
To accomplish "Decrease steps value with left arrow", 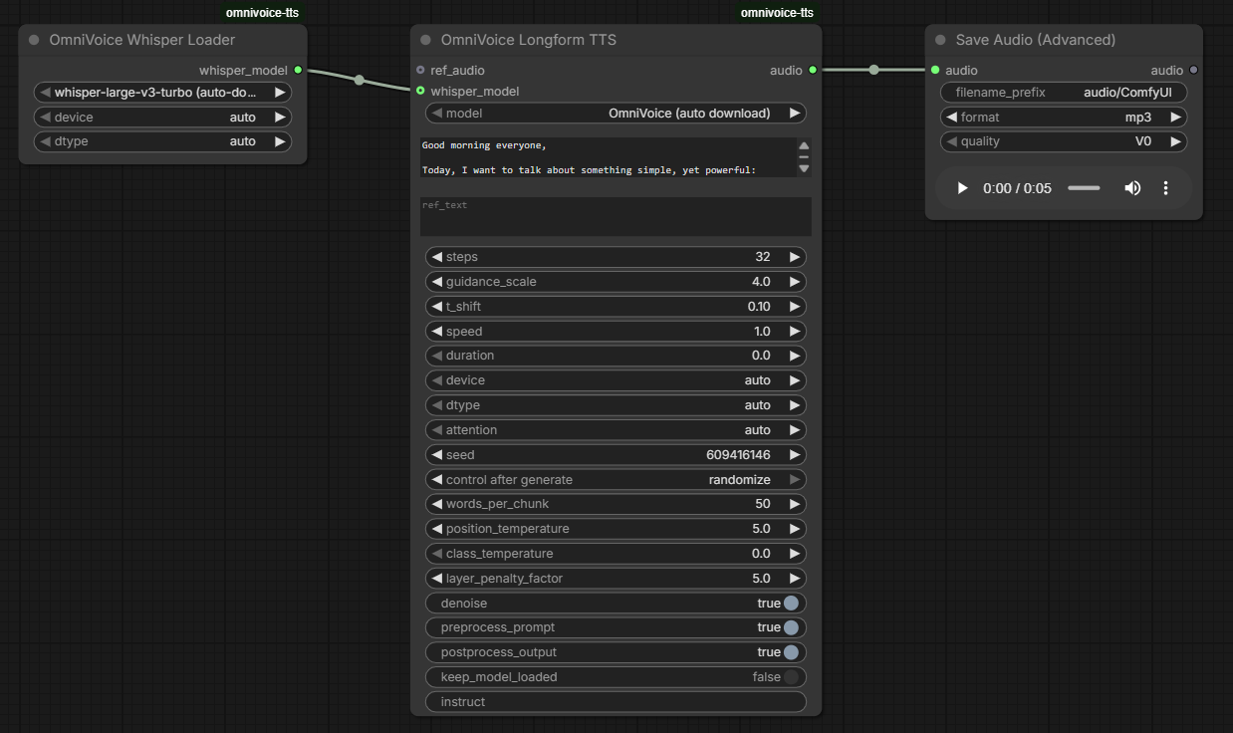I will [436, 257].
